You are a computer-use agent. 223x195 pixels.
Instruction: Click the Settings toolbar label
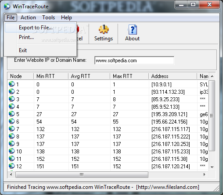point(104,39)
